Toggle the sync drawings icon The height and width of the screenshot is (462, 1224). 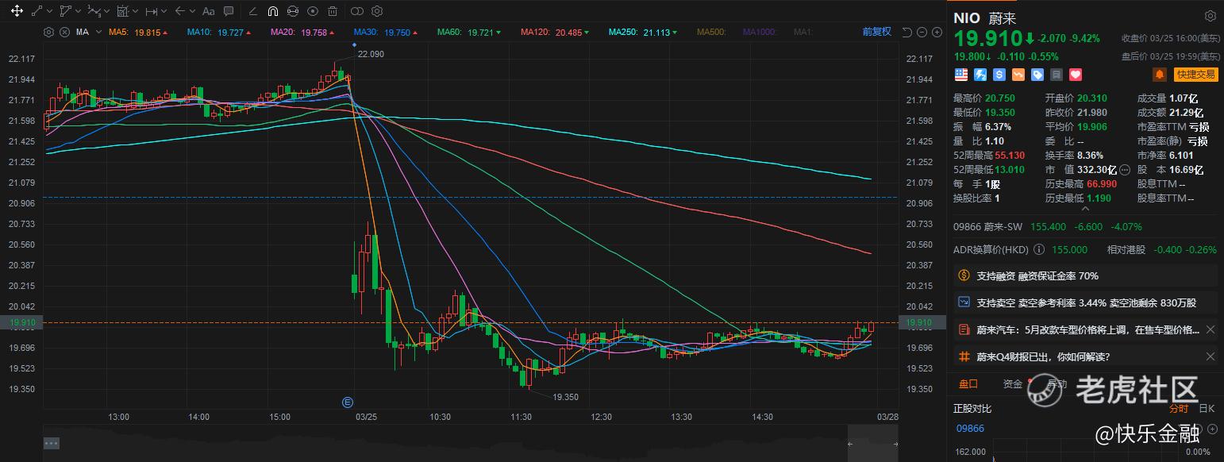point(292,11)
